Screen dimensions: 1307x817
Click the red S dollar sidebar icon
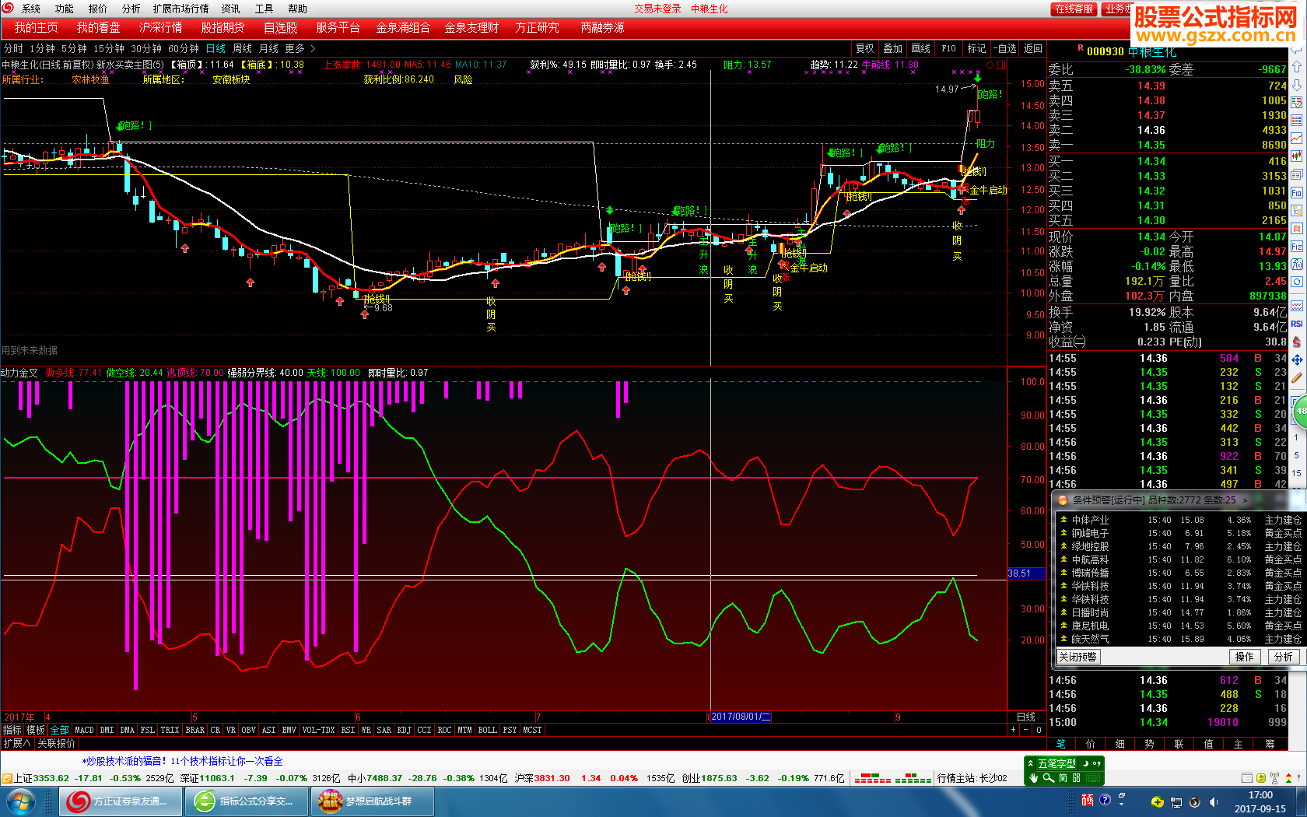1297,342
